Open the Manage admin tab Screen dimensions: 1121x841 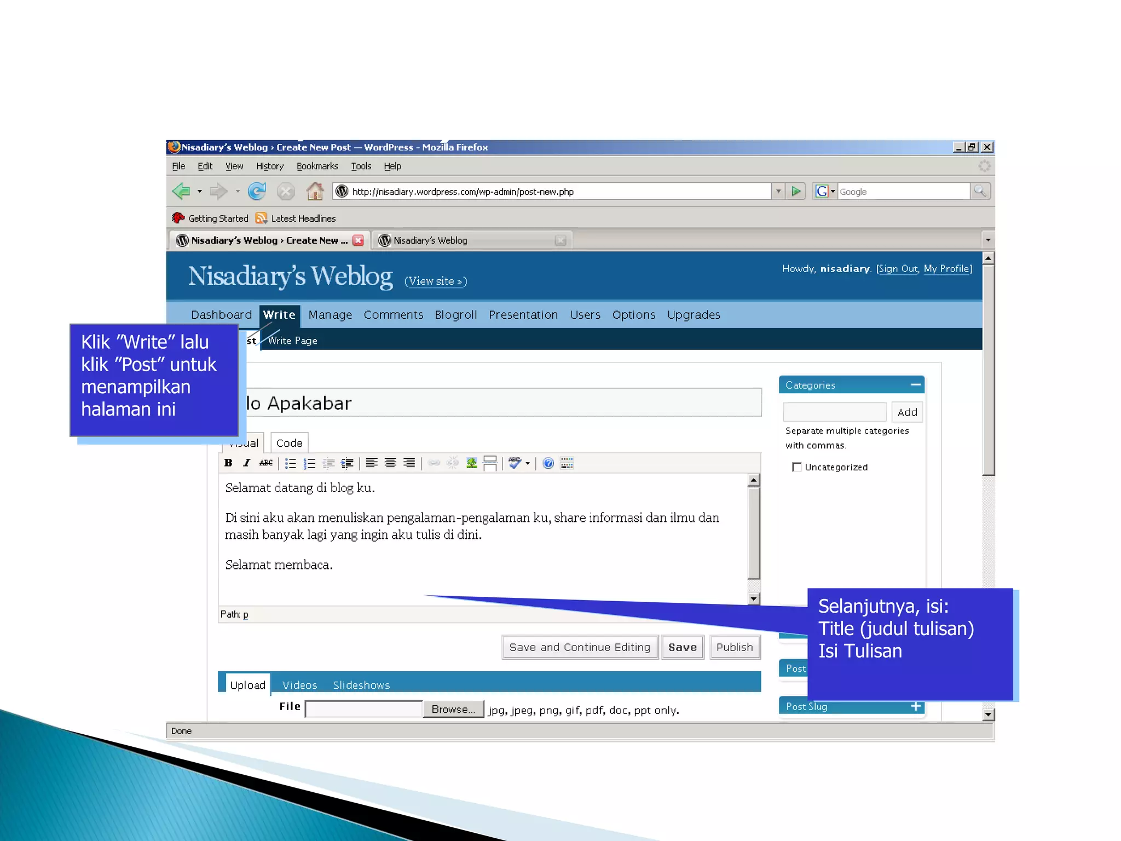pos(330,315)
